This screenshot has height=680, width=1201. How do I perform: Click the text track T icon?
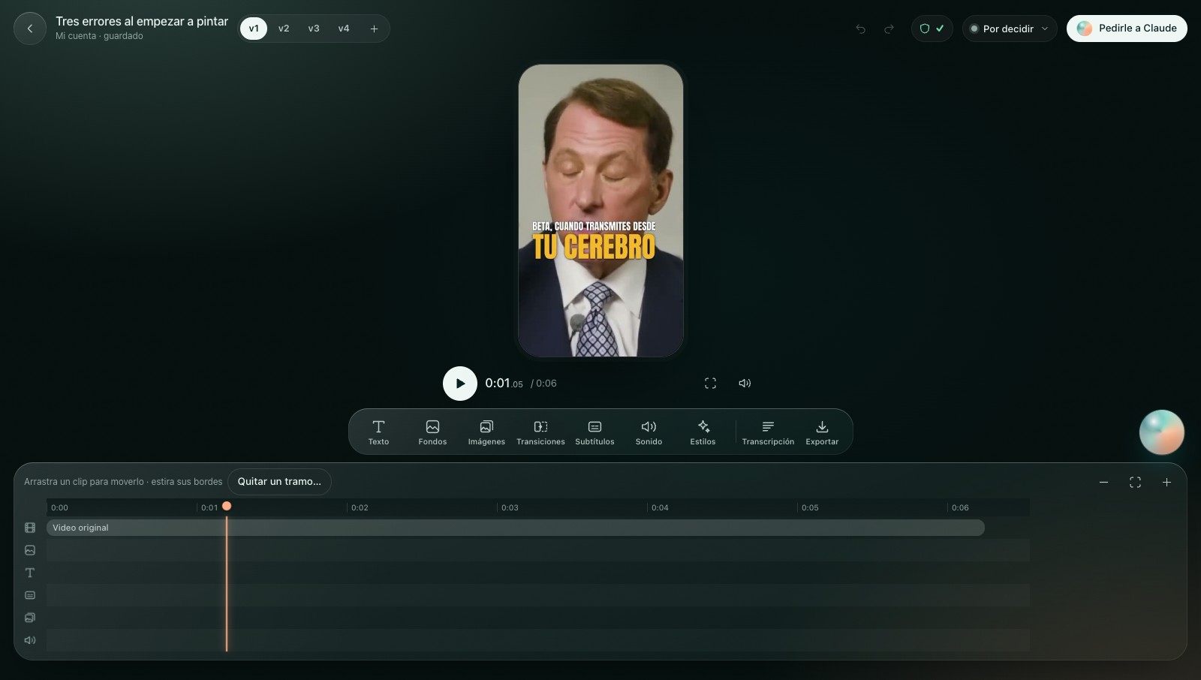(30, 573)
